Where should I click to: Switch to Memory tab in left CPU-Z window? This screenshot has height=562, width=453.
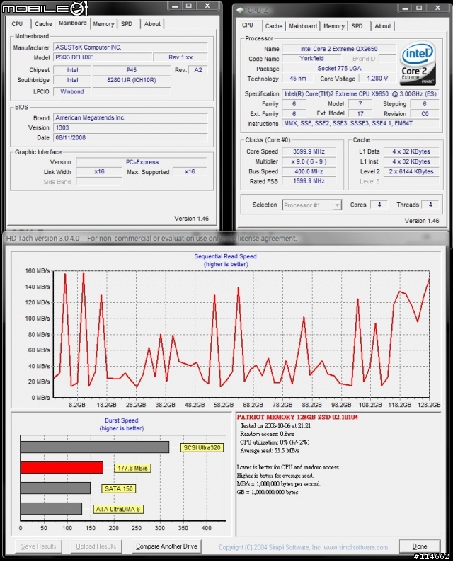click(103, 24)
